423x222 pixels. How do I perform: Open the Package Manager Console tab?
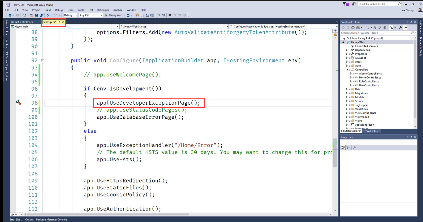[51, 219]
